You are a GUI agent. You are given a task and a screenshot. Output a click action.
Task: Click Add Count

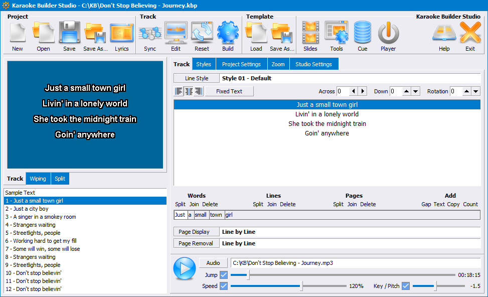470,204
